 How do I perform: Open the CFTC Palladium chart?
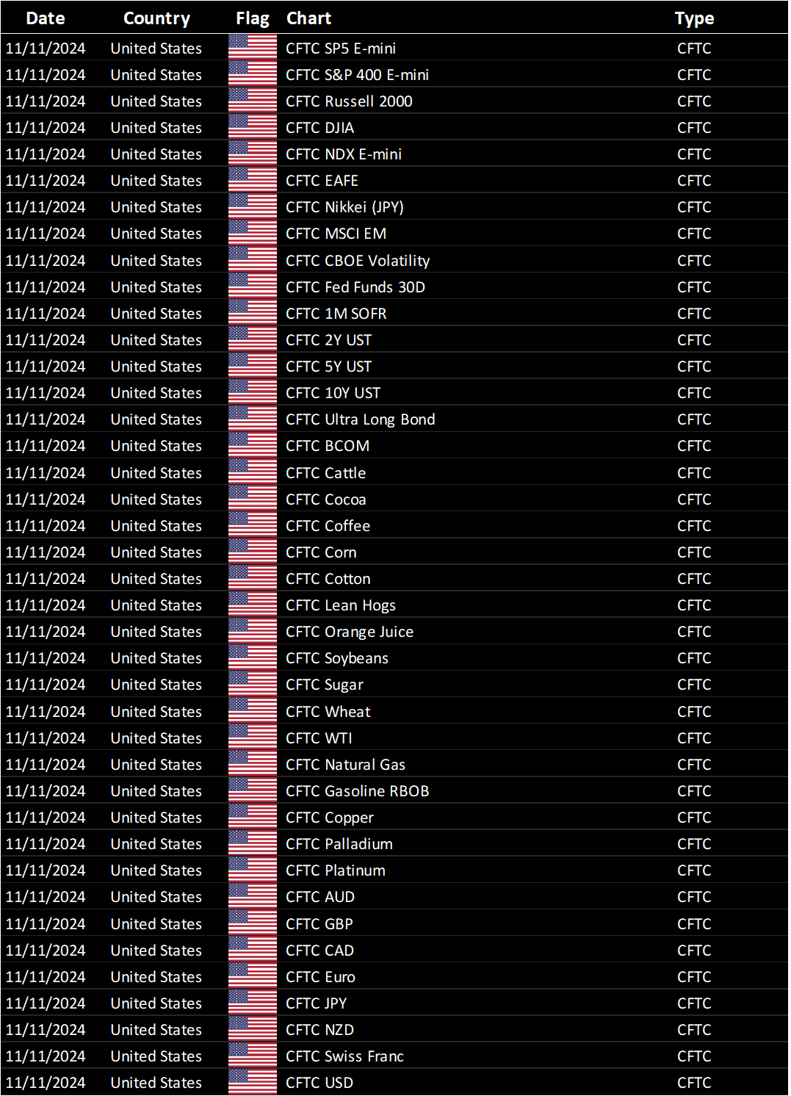point(339,843)
